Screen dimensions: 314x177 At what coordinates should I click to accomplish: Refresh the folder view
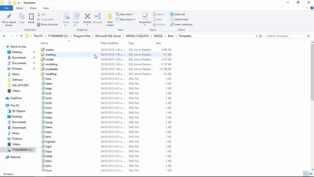[x=261, y=36]
